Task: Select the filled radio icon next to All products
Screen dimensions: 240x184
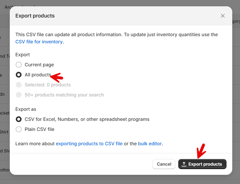Action: (x=19, y=75)
